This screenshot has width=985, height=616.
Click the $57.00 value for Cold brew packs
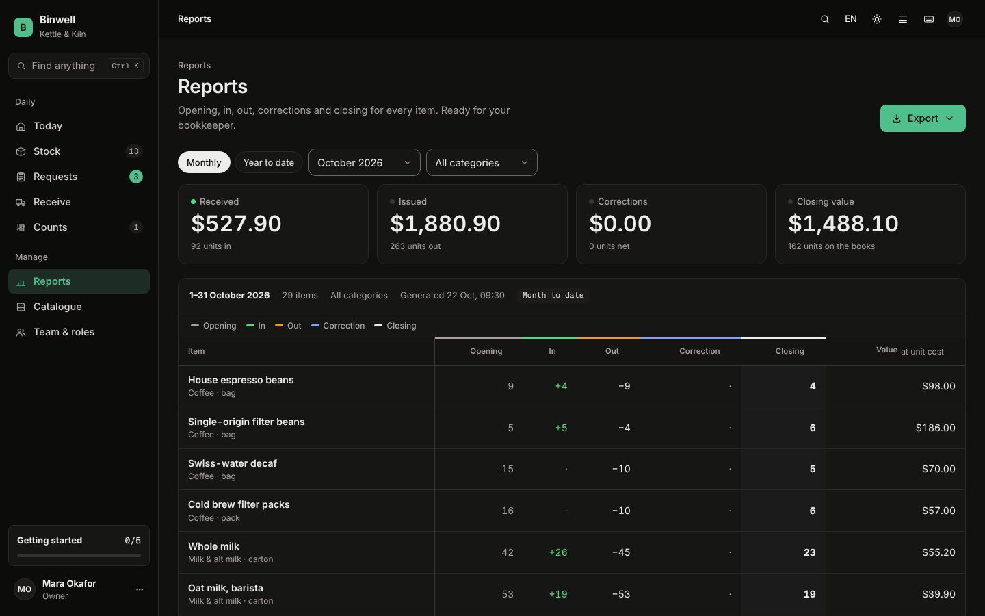(938, 511)
